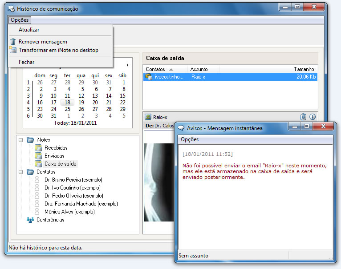Sort by Contatos column header

166,69
